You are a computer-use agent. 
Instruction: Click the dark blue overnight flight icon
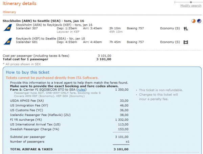(199, 21)
